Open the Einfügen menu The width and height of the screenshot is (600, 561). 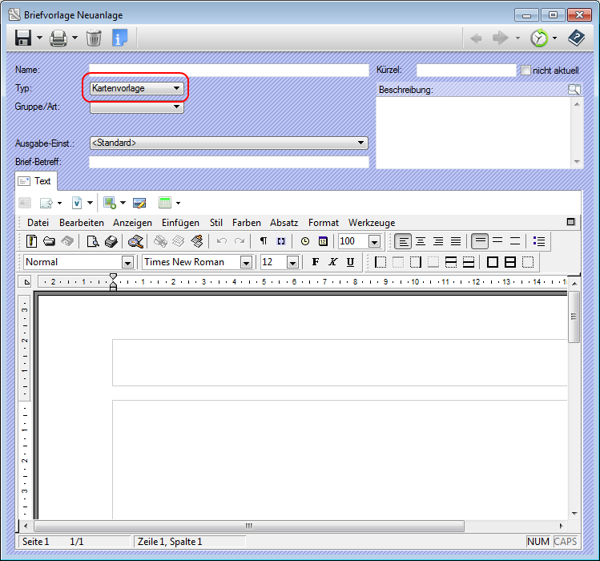coord(180,223)
